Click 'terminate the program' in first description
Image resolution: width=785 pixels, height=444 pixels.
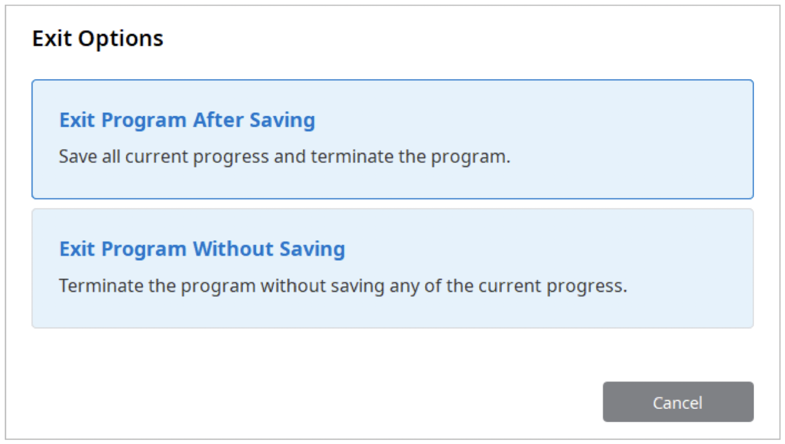411,156
